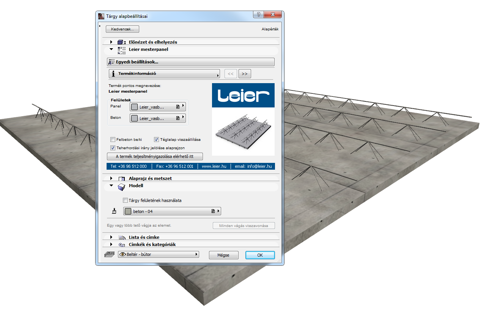Toggle Tárgy felületének használata checkbox

click(x=125, y=200)
